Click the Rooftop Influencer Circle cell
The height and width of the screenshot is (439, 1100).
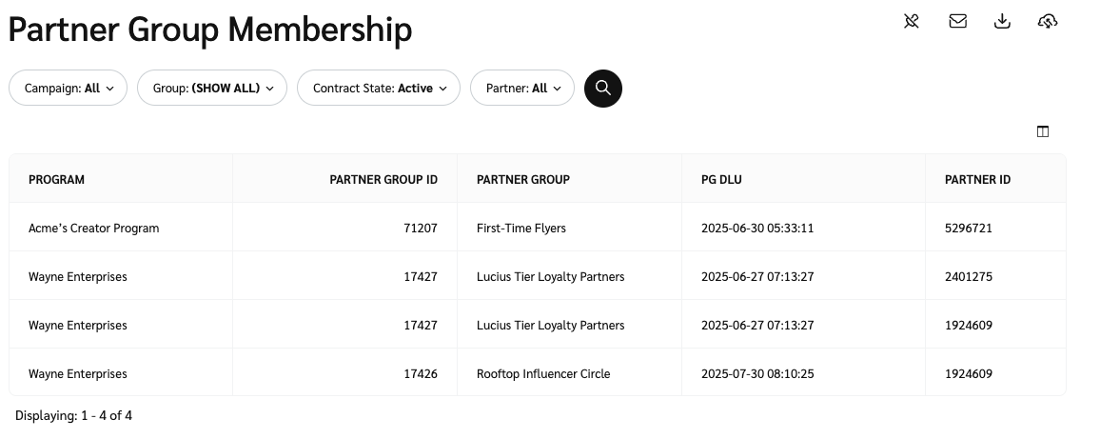coord(543,374)
